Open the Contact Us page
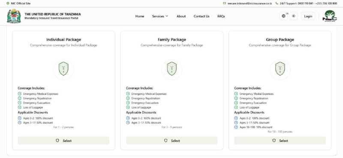Image resolution: width=343 pixels, height=158 pixels. tap(202, 16)
